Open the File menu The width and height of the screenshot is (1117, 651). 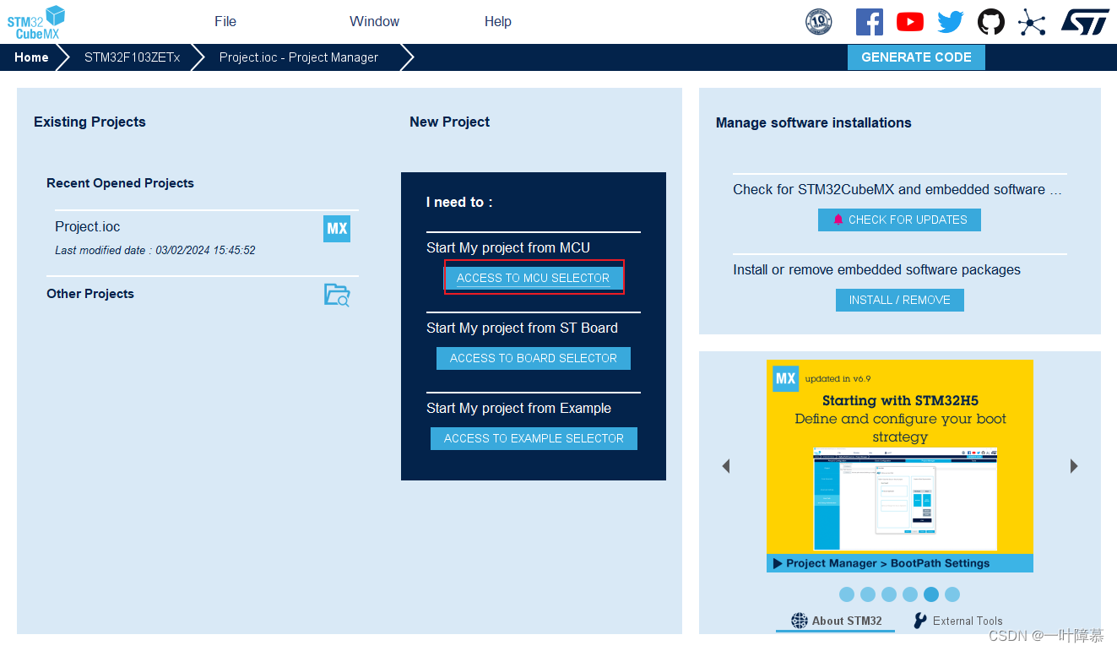click(225, 22)
